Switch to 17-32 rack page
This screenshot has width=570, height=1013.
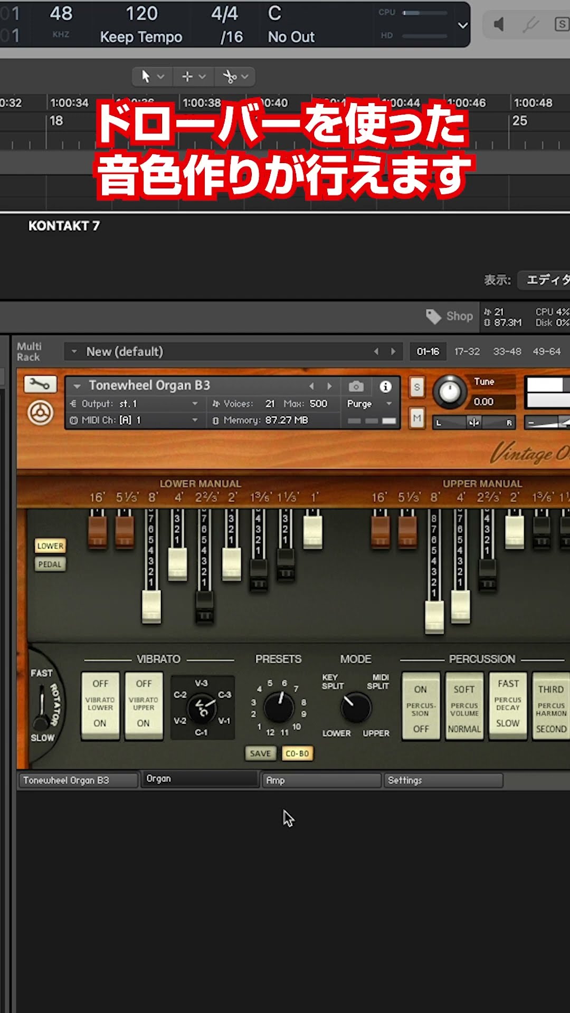(467, 351)
